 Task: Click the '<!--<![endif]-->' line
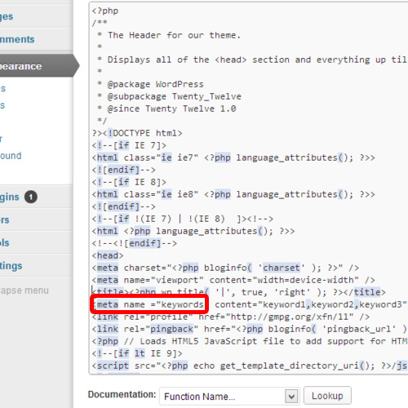tap(135, 243)
